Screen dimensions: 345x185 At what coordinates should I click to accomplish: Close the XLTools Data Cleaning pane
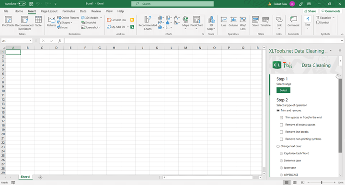340,51
